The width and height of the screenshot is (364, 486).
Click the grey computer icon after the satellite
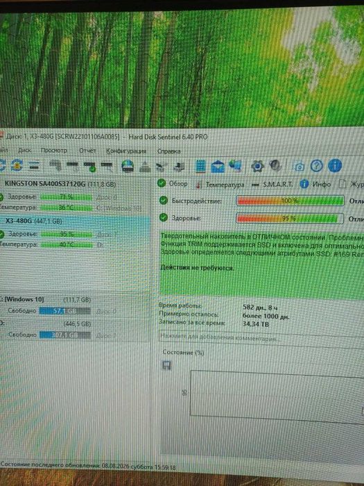tap(179, 167)
